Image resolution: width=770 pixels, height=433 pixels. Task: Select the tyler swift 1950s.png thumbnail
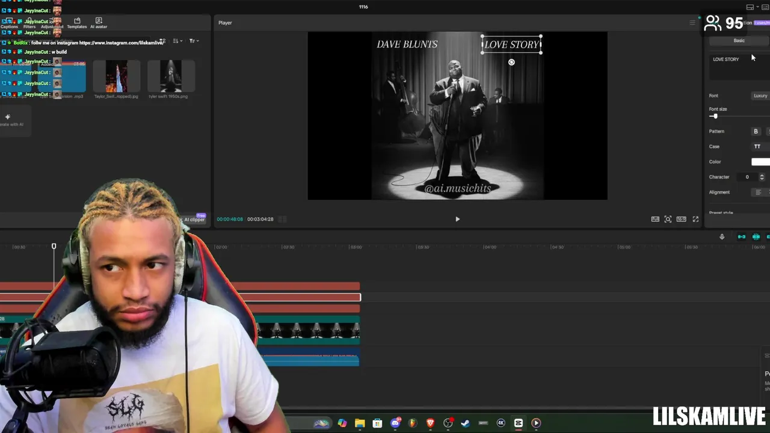click(171, 76)
